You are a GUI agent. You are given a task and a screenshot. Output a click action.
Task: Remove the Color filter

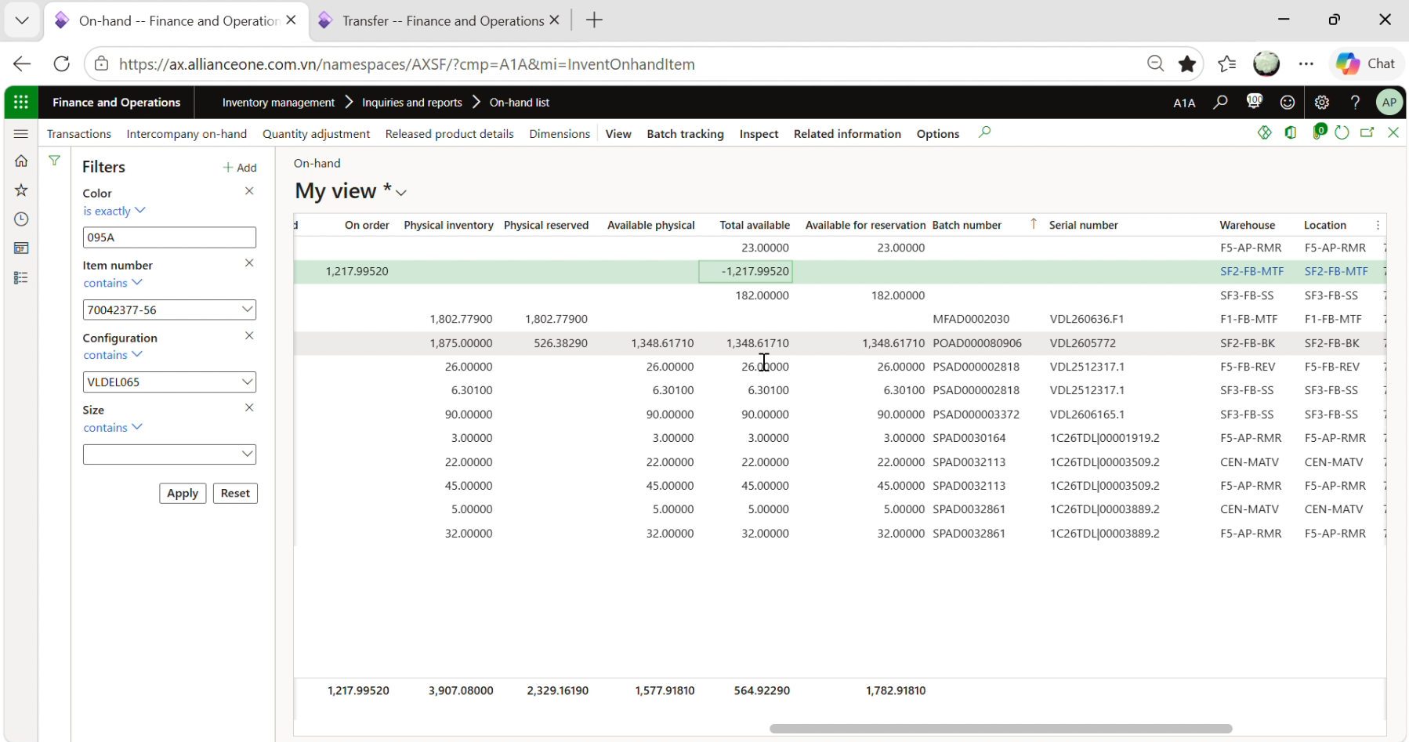pos(249,191)
